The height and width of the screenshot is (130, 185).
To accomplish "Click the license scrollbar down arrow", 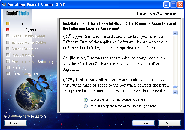I will point(175,92).
